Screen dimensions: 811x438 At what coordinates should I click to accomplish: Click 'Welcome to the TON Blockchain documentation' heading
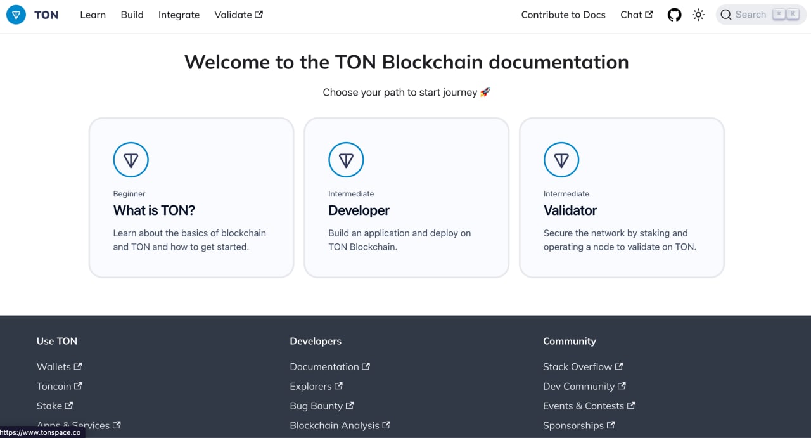tap(407, 62)
